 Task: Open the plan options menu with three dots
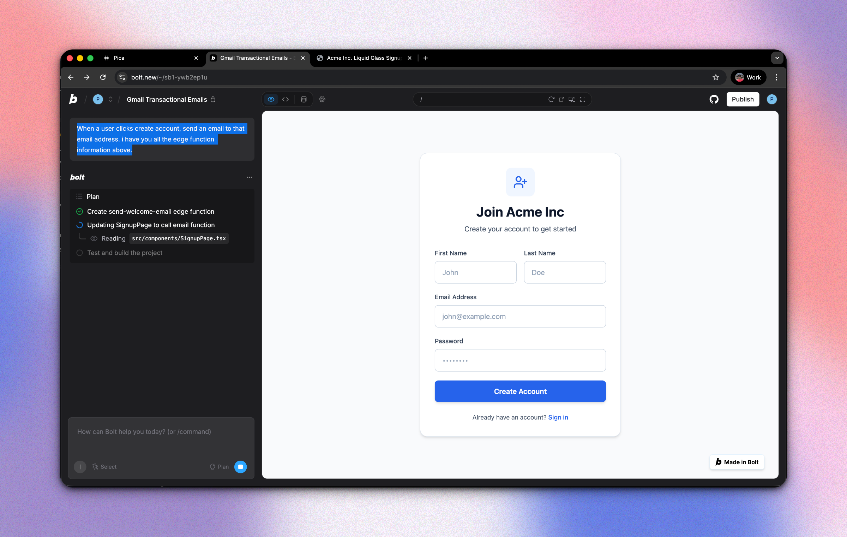click(x=250, y=177)
